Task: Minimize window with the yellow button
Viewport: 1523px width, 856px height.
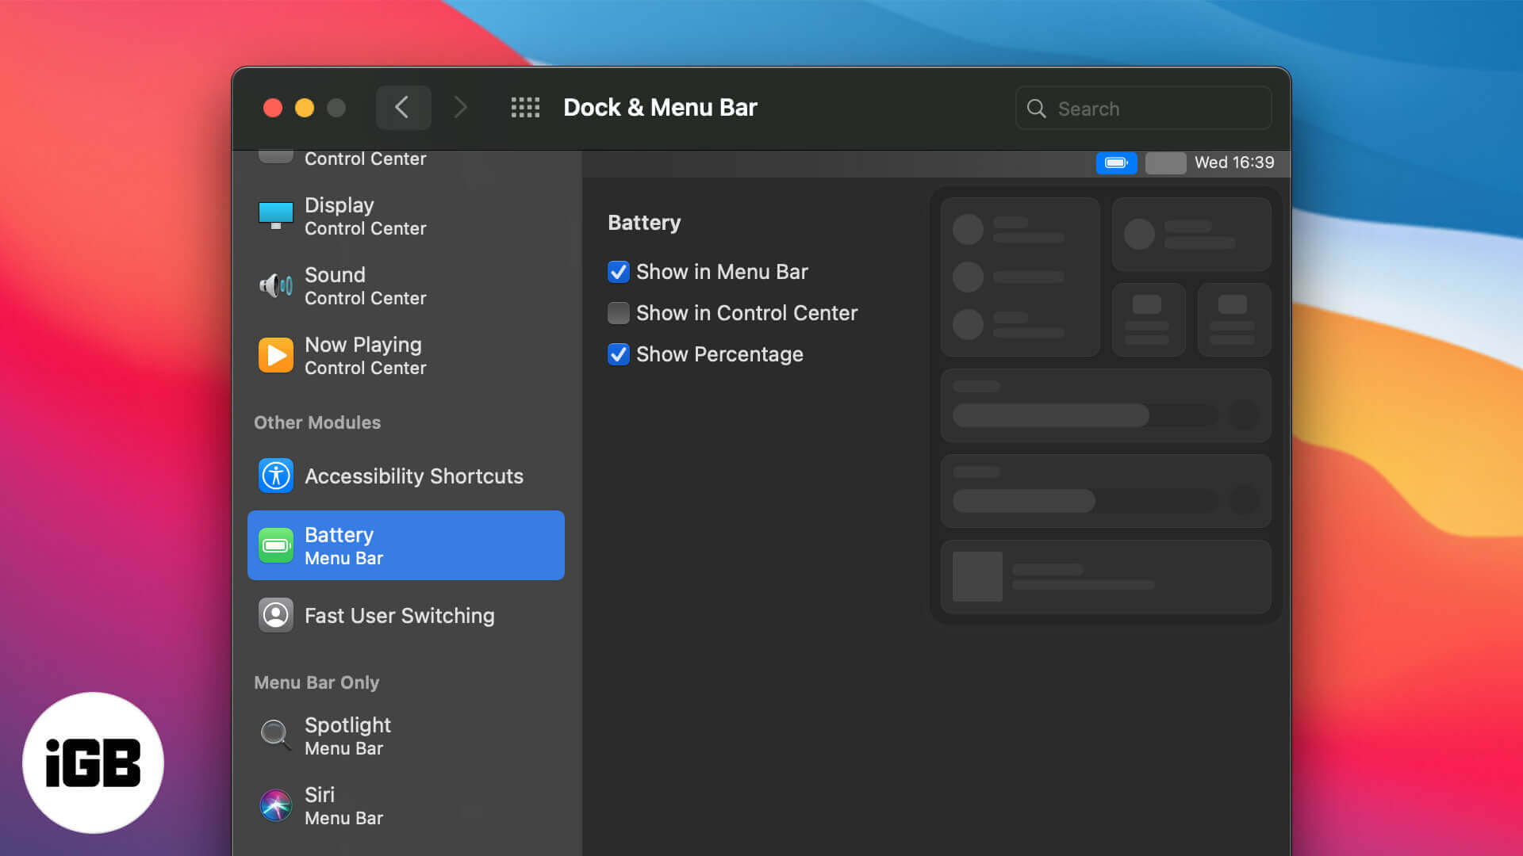Action: tap(305, 108)
